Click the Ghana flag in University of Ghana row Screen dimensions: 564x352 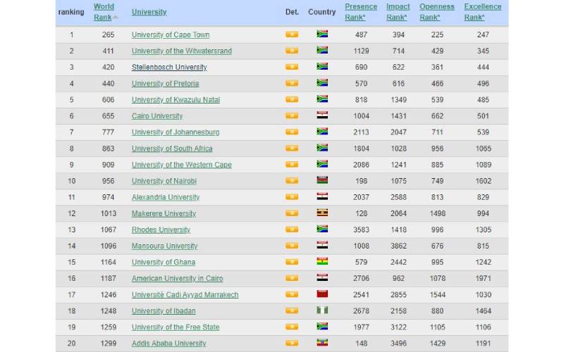[x=322, y=261]
